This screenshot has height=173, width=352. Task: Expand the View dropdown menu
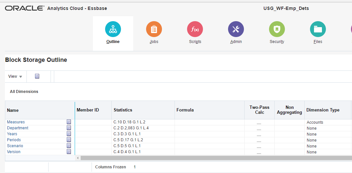click(x=15, y=76)
